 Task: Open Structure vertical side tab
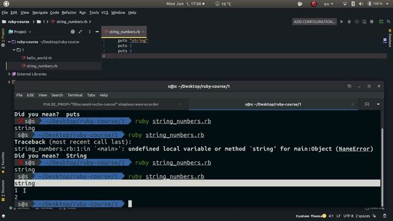3,190
